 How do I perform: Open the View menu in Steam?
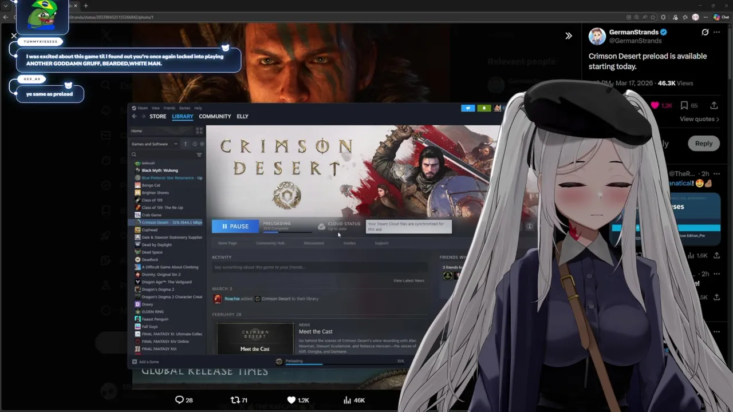[155, 108]
